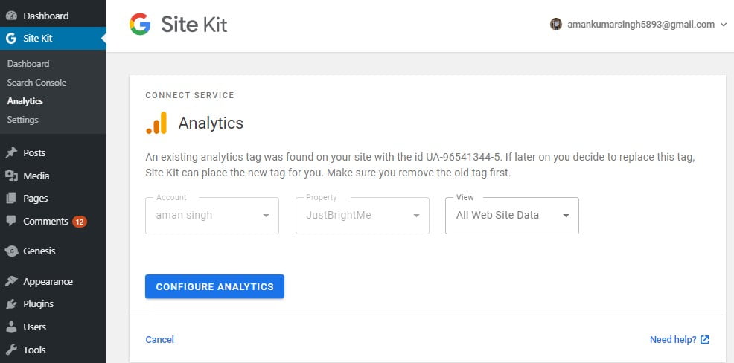The height and width of the screenshot is (363, 734).
Task: Click the Pages icon in sidebar
Action: click(11, 199)
